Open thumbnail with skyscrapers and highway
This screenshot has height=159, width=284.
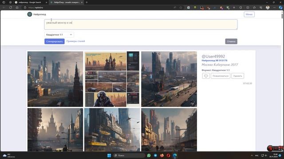(169, 79)
